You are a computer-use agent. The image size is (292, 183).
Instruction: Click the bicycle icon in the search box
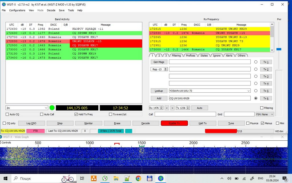point(67,178)
